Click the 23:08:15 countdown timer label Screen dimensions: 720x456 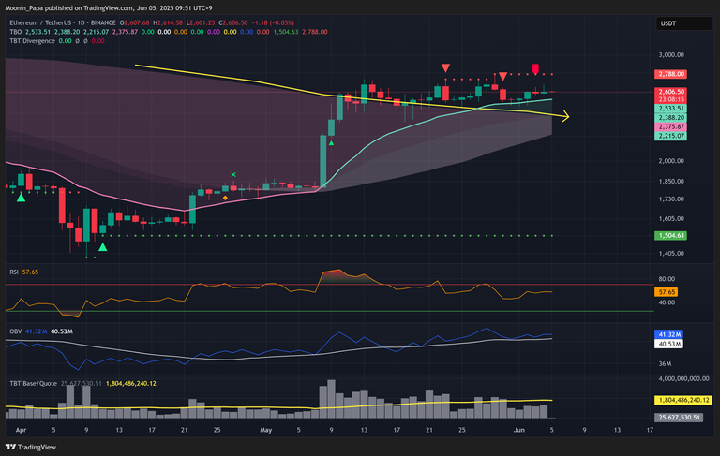671,99
